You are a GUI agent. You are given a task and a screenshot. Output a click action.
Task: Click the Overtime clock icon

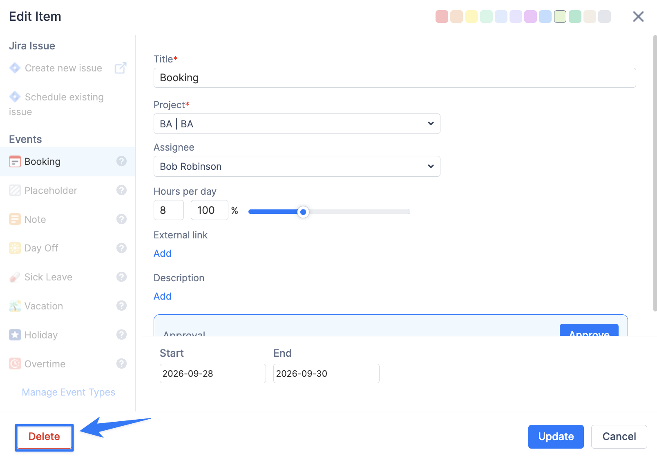[x=15, y=364]
